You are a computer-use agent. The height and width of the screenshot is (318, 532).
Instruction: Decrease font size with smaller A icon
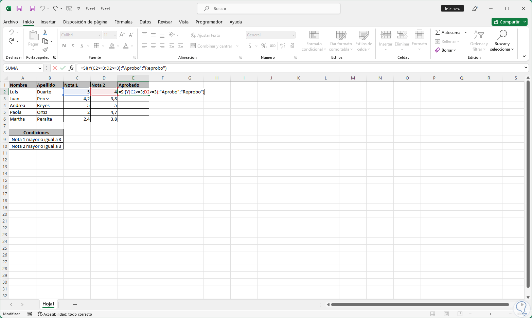[x=131, y=35]
